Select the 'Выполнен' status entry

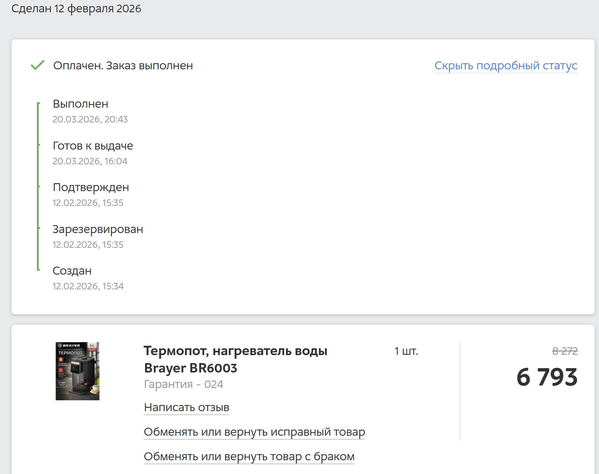pyautogui.click(x=81, y=104)
